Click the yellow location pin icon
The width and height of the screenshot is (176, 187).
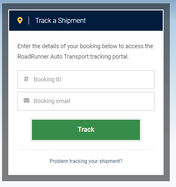click(20, 20)
